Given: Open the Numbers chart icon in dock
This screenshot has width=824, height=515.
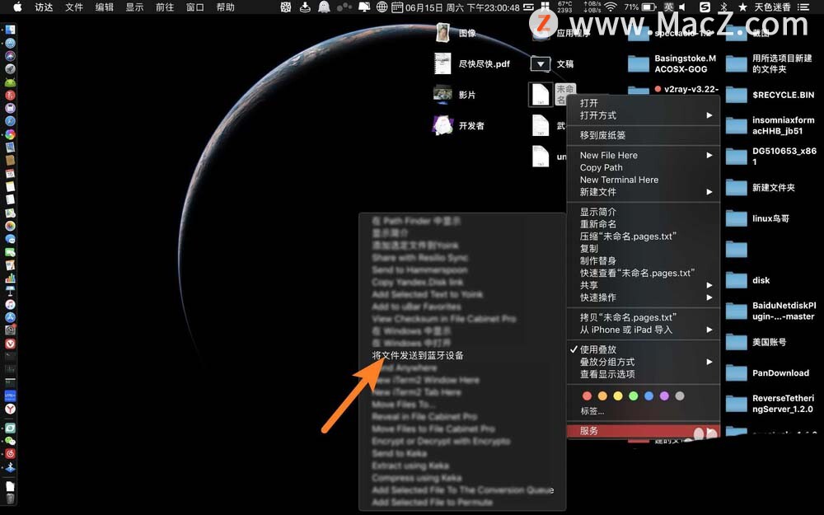Looking at the screenshot, I should [x=10, y=278].
